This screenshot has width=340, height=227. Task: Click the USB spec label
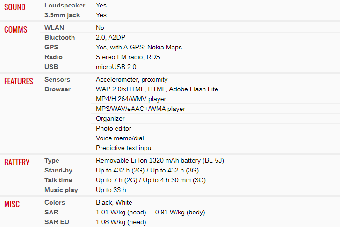click(x=51, y=67)
